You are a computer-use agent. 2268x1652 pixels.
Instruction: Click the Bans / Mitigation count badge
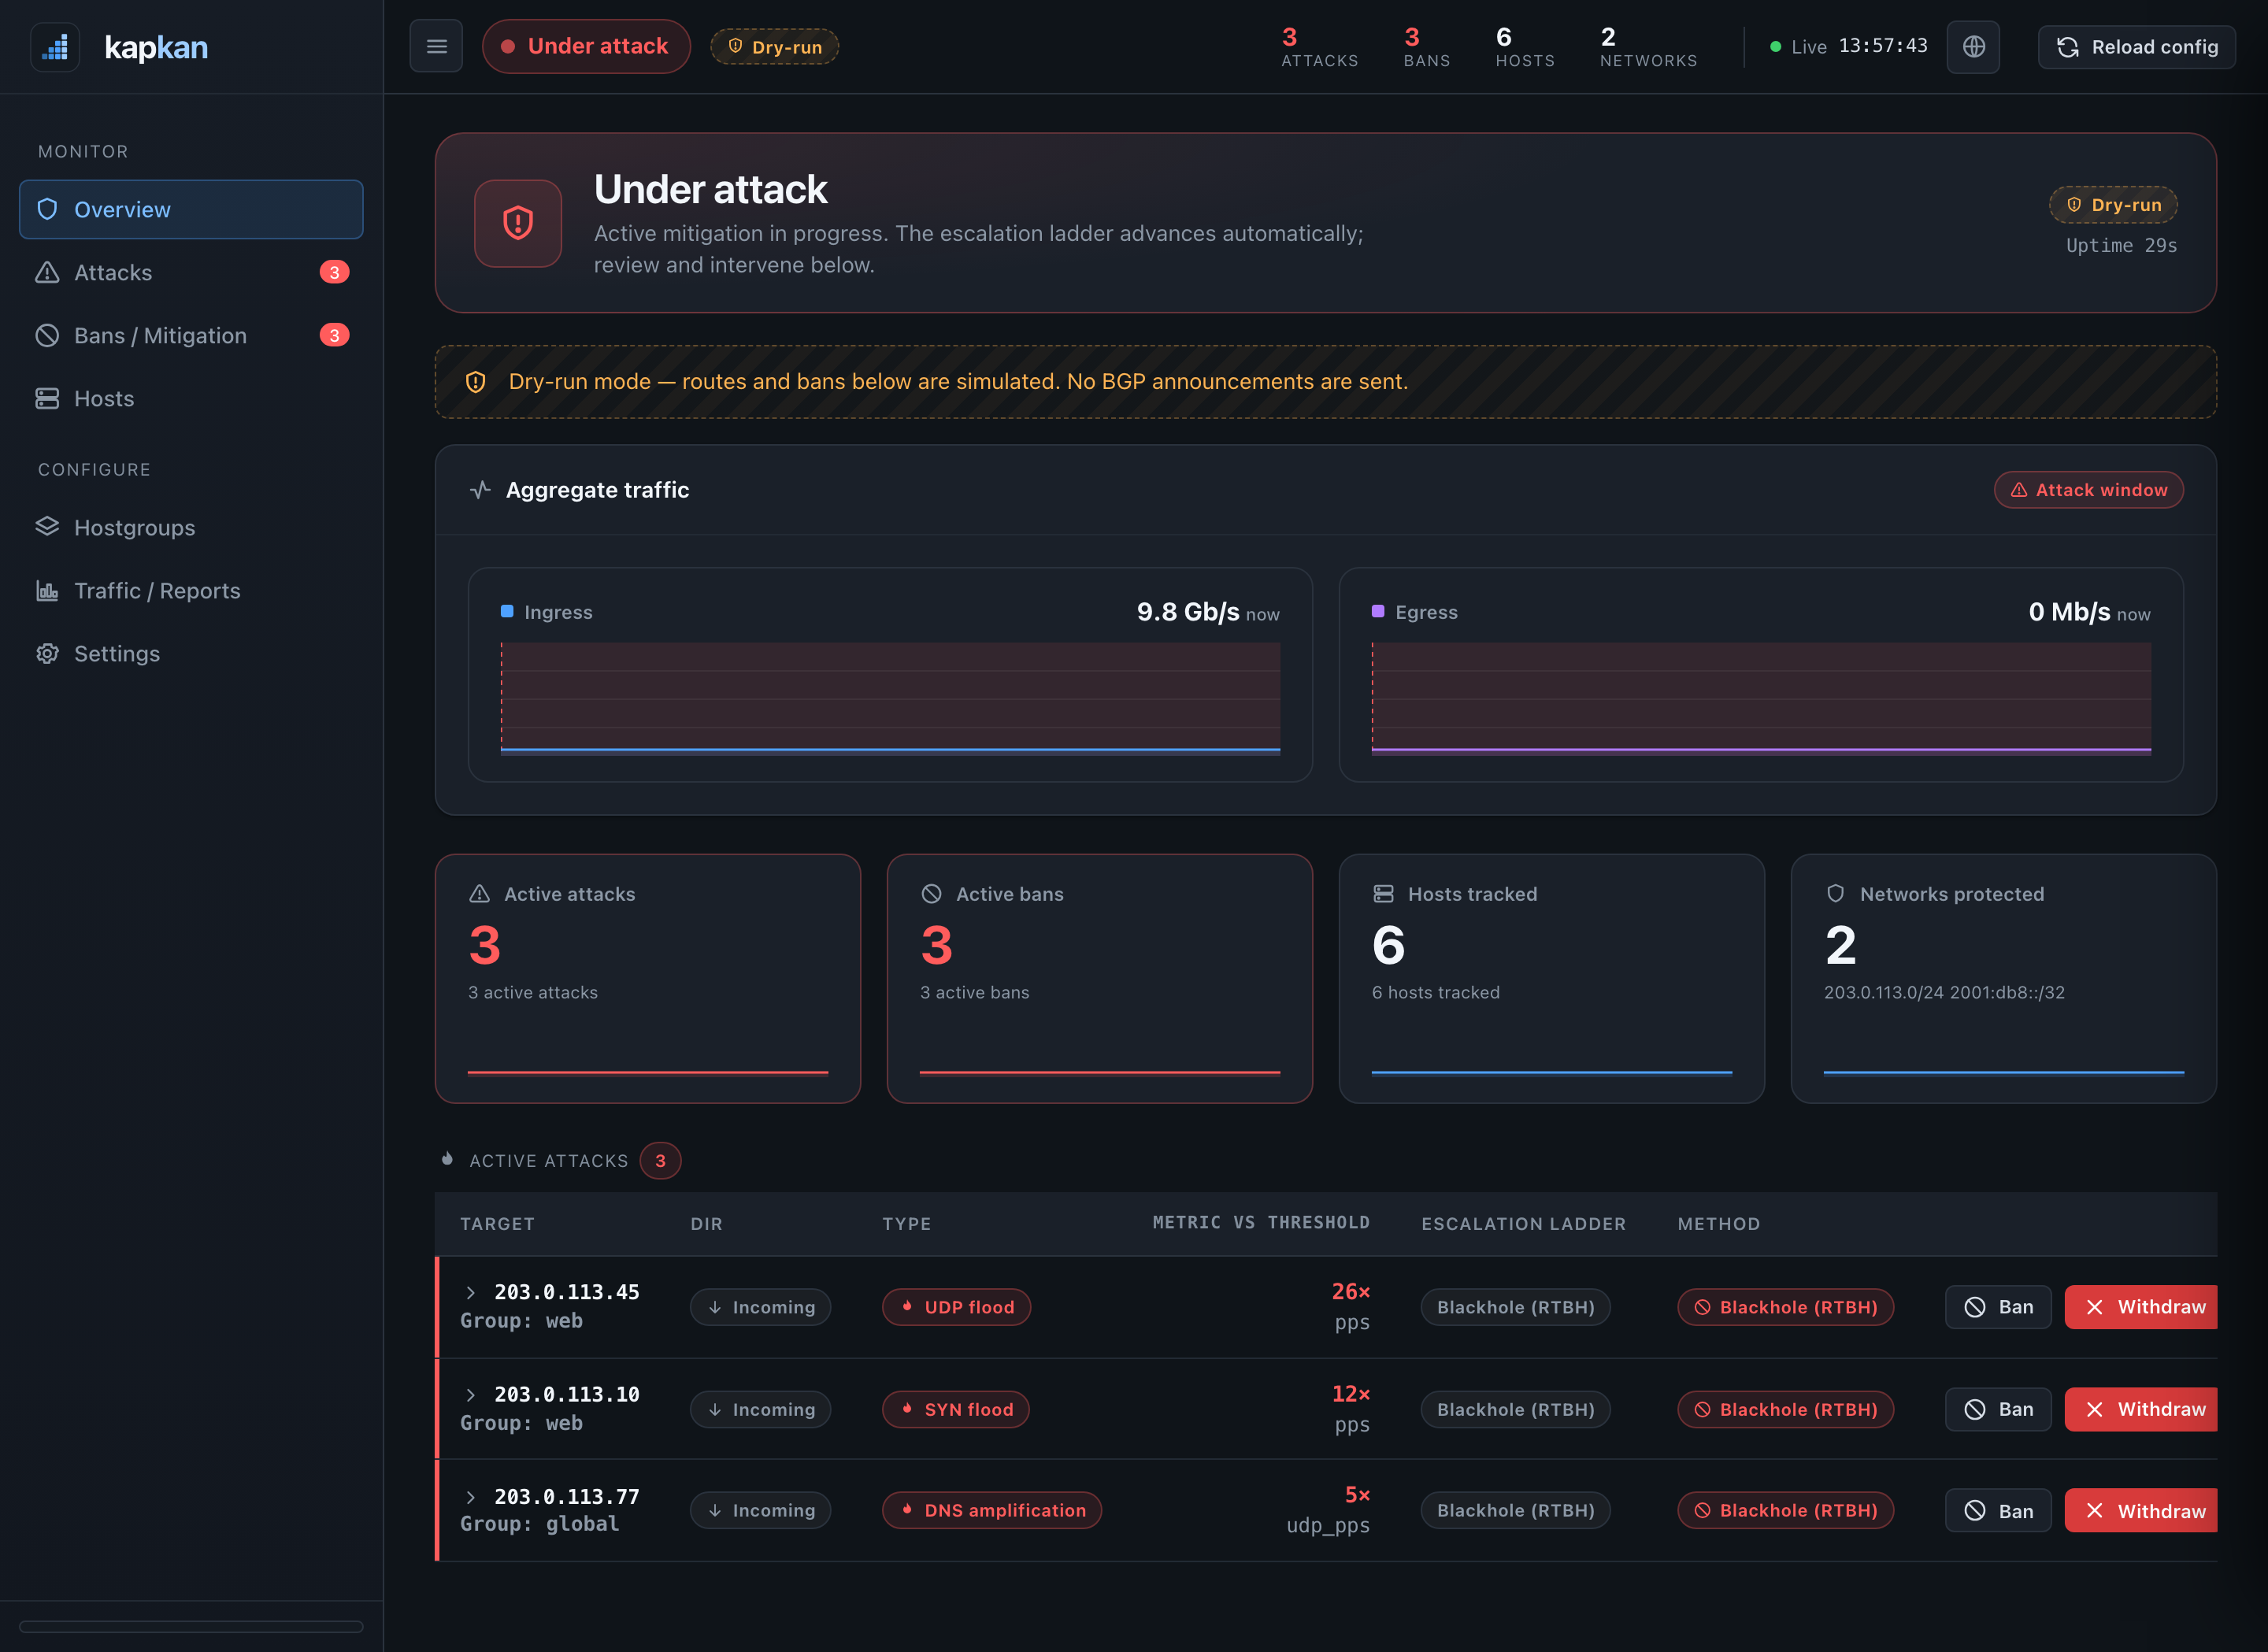point(334,335)
